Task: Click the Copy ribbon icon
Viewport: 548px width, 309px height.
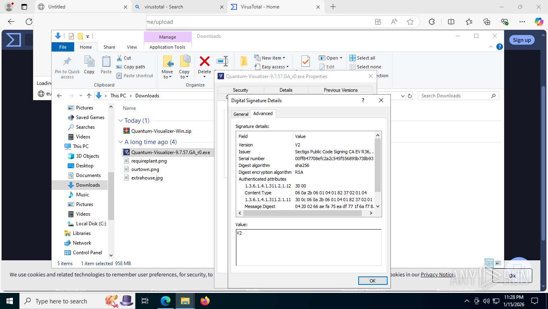Action: [x=89, y=61]
